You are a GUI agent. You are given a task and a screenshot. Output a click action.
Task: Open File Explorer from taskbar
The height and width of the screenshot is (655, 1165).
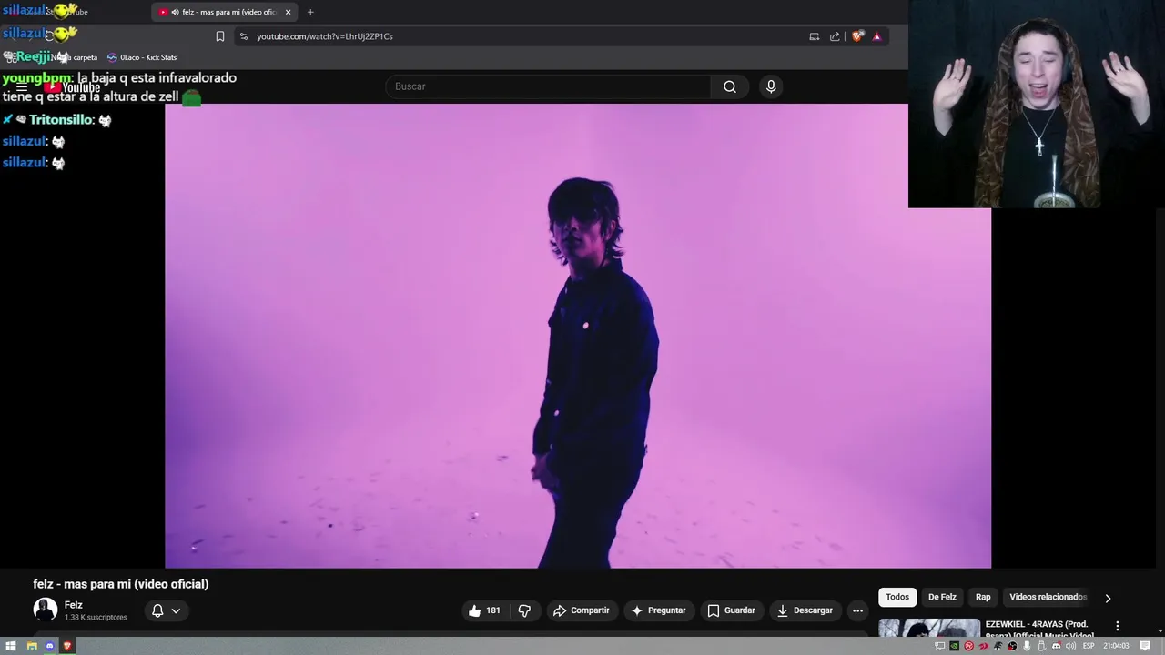pyautogui.click(x=31, y=646)
